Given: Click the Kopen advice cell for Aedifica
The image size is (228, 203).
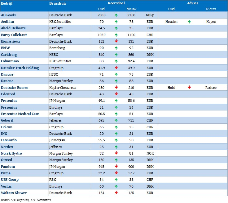Looking at the screenshot, I should tap(211, 22).
